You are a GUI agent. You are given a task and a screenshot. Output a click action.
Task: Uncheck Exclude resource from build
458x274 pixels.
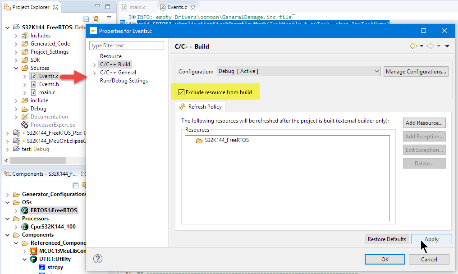pyautogui.click(x=182, y=92)
